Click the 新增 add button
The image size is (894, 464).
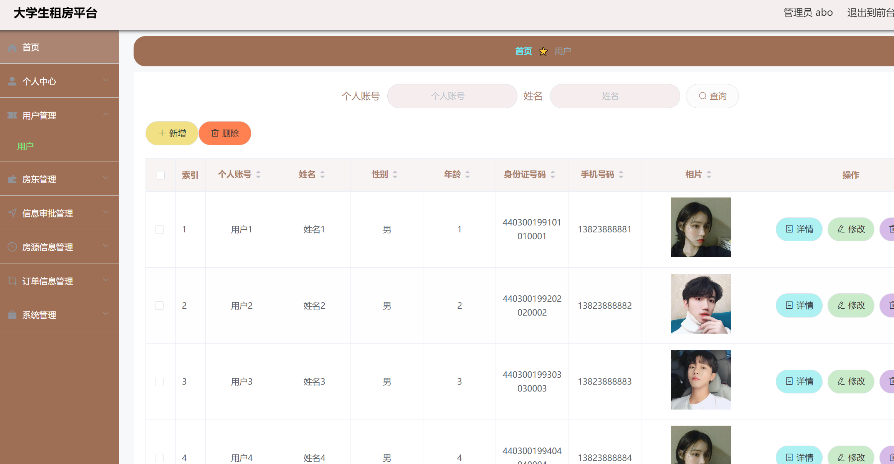click(172, 133)
